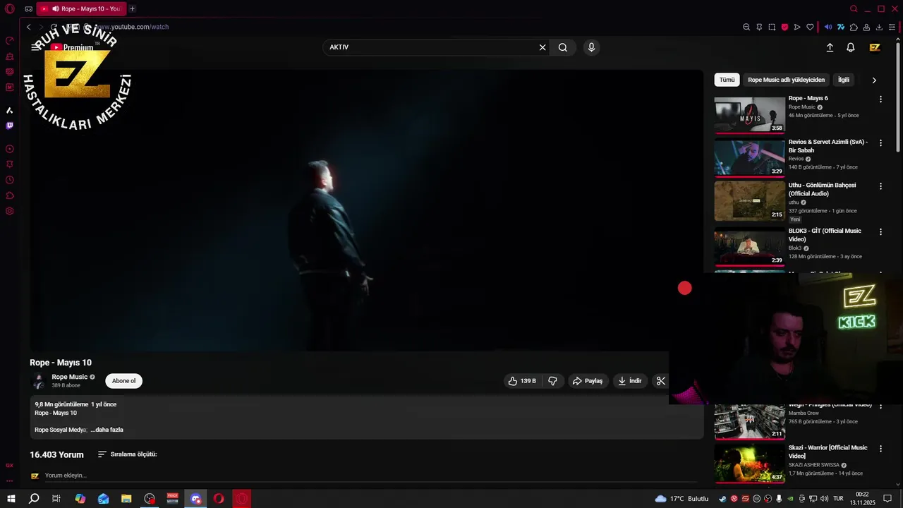The height and width of the screenshot is (508, 903).
Task: Open File Explorer from the taskbar
Action: point(126,499)
